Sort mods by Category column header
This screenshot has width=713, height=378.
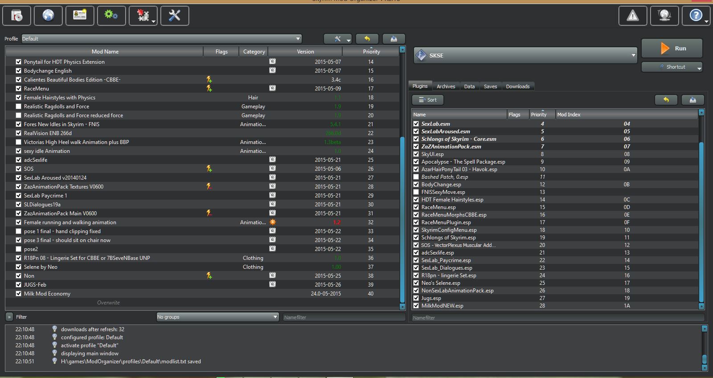click(x=254, y=52)
